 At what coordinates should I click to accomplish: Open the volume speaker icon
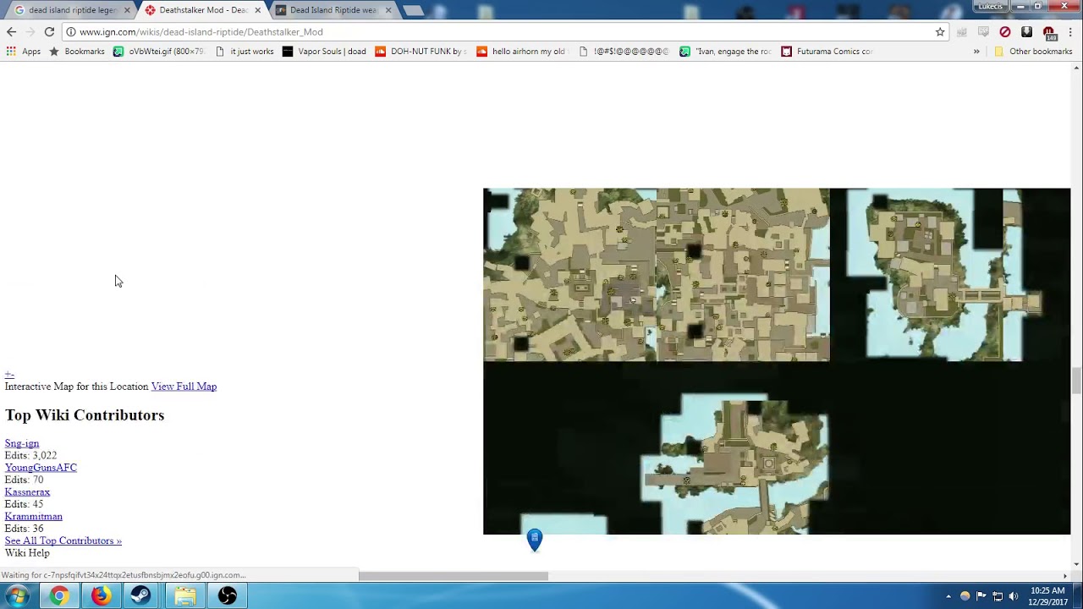click(1014, 596)
